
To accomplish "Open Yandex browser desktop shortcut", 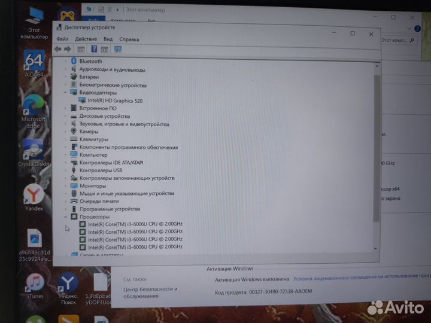I will (x=34, y=197).
